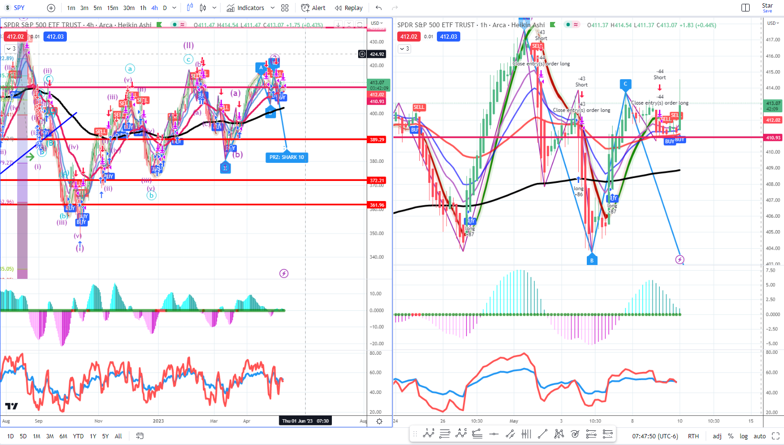Screen dimensions: 784x445
Task: Select the trend line tool
Action: click(x=542, y=434)
